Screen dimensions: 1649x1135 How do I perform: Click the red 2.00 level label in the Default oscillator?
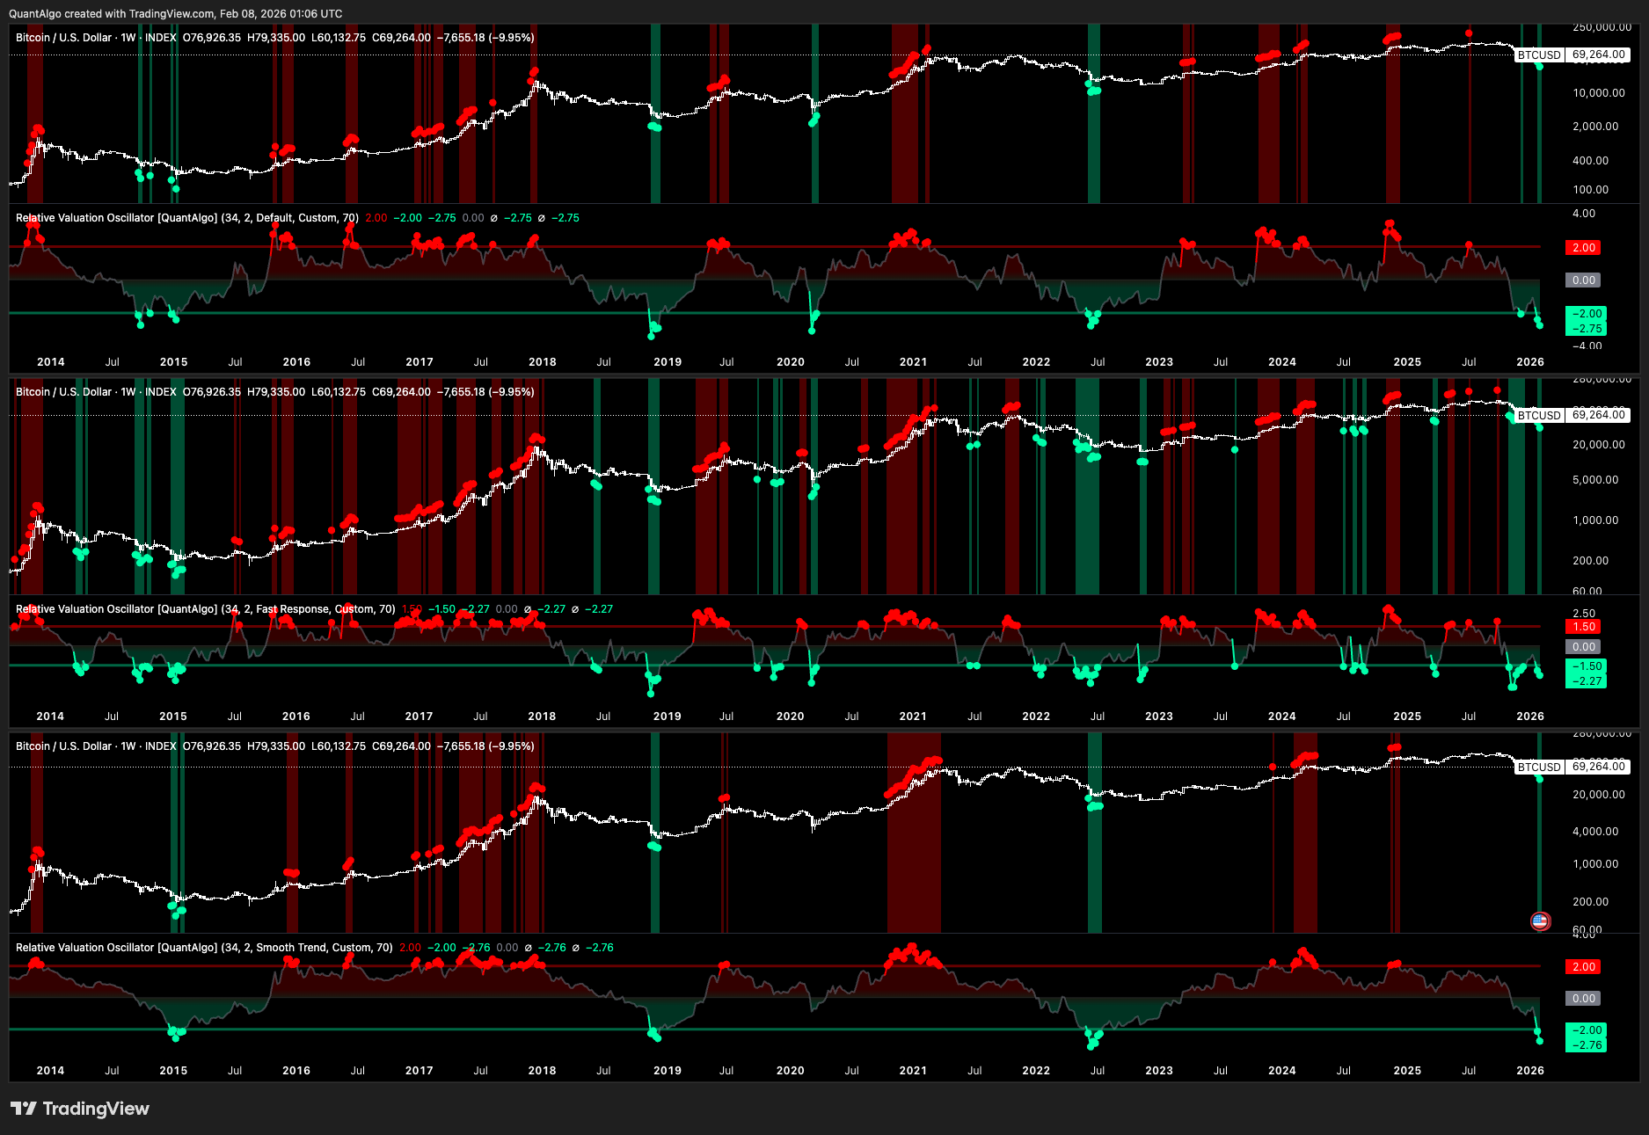click(x=1584, y=248)
